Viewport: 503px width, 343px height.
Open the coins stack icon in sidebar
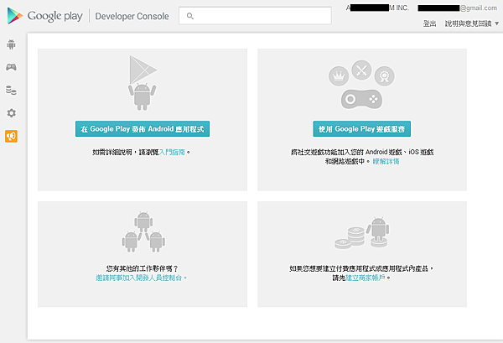tap(11, 91)
